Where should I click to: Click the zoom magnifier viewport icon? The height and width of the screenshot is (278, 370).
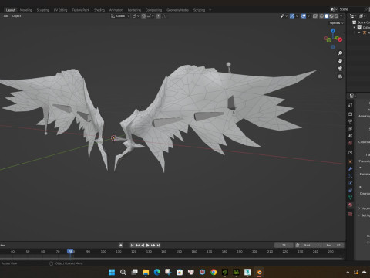340,53
